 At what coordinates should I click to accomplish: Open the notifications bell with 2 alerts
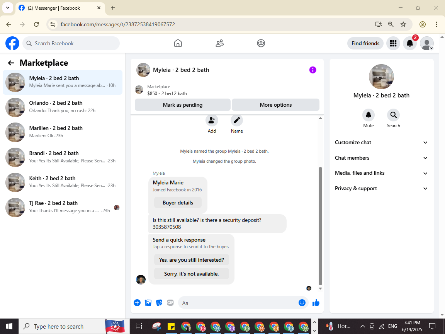point(410,43)
